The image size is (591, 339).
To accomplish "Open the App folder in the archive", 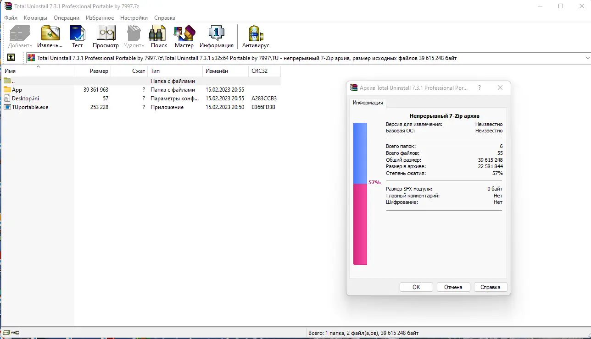I will (17, 89).
